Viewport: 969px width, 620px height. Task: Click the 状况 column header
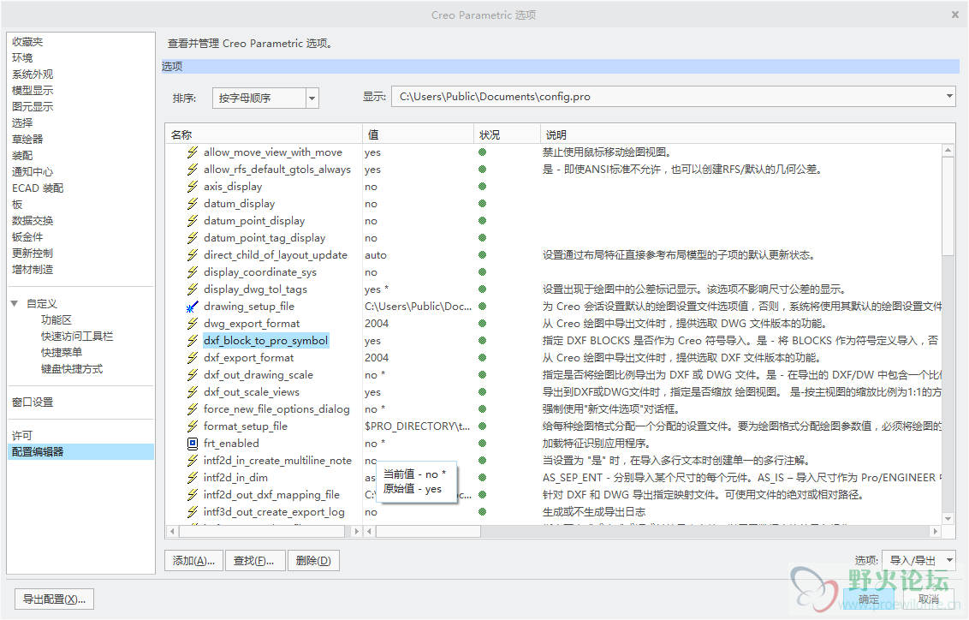[507, 134]
